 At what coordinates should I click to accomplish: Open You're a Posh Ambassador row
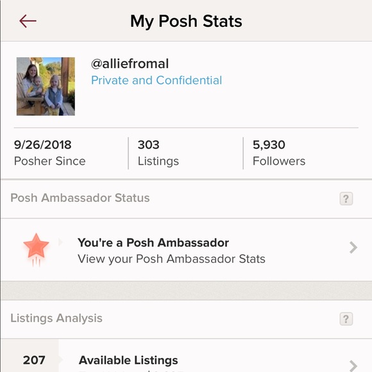[186, 250]
